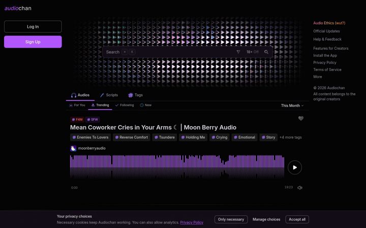Open the Story tag
This screenshot has width=366, height=228.
tap(268, 137)
